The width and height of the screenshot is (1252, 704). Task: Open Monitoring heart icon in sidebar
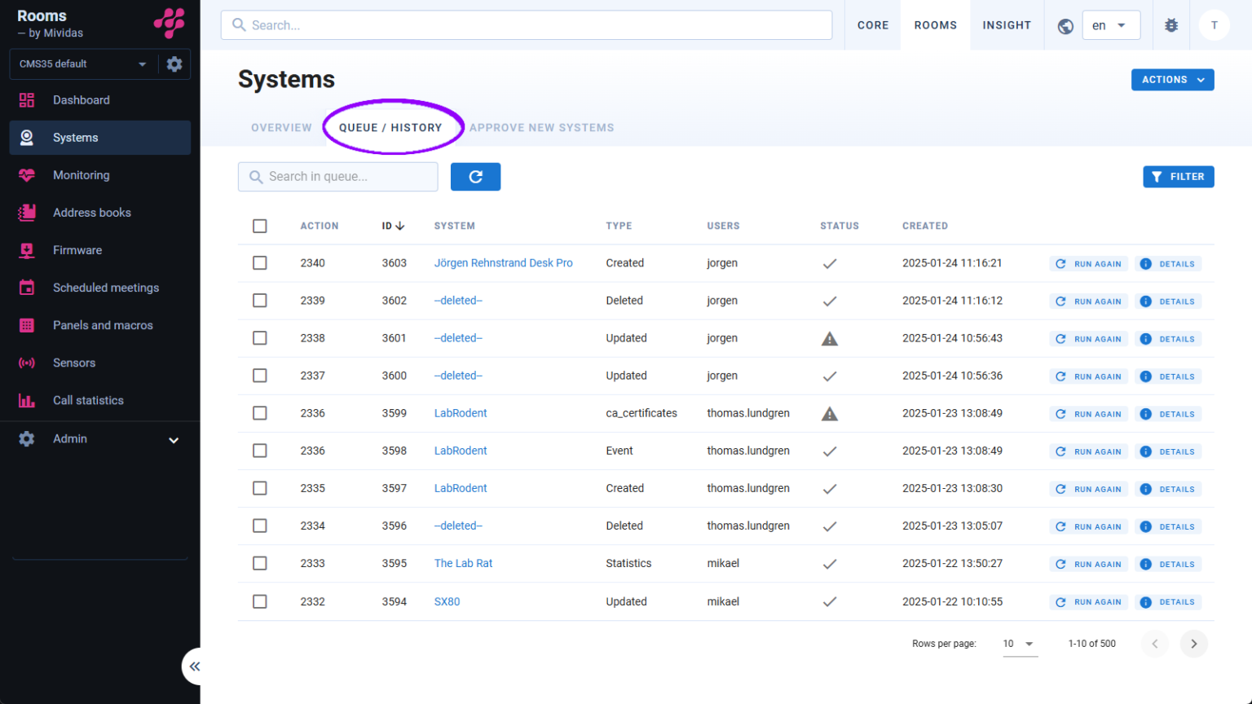[x=27, y=175]
